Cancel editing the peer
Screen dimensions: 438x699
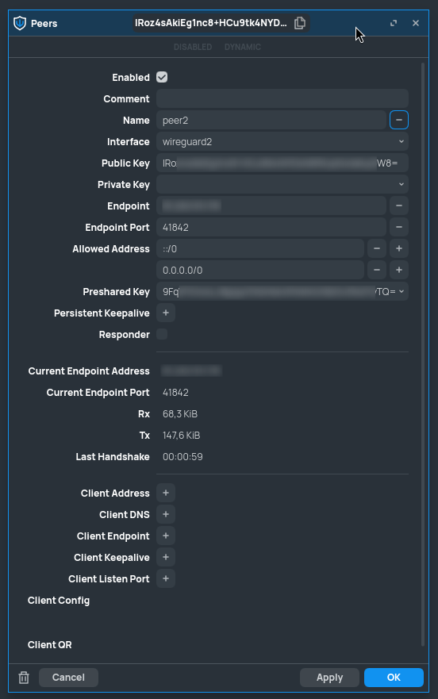click(68, 678)
